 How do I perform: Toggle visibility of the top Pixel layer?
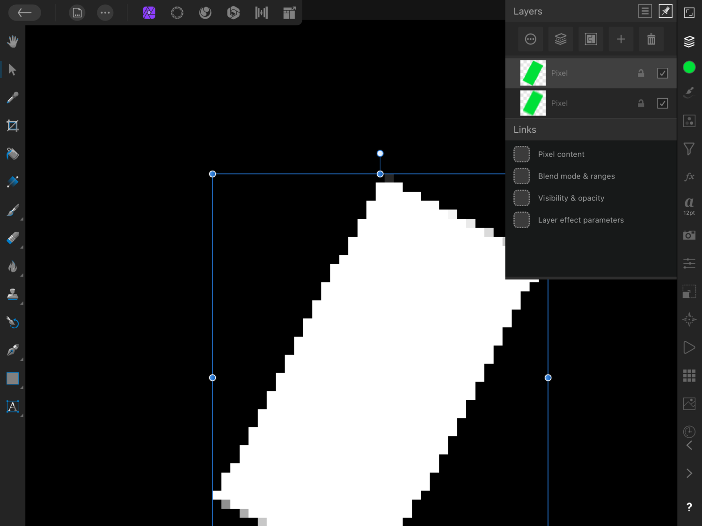662,73
